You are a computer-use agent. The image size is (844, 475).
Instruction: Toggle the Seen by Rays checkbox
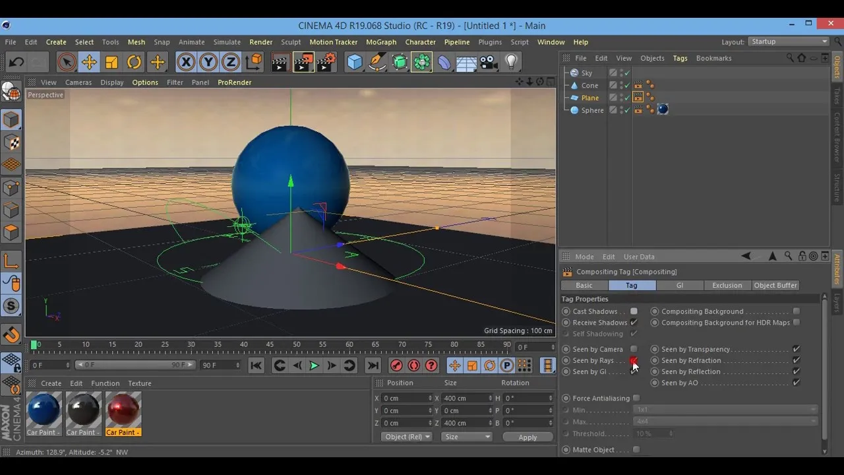tap(634, 360)
